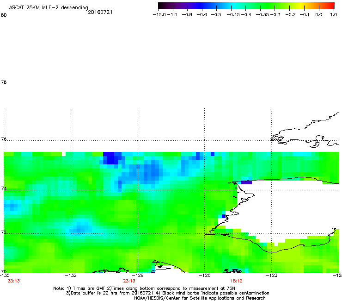
Task: Click the color bar label '-1.0'
Action: click(x=172, y=15)
